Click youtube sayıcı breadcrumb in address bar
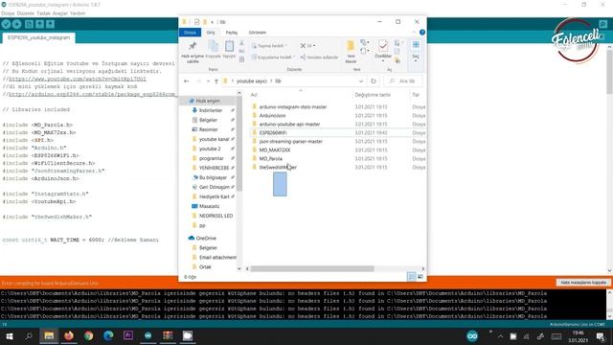Viewport: 613px width, 345px height. tap(251, 80)
